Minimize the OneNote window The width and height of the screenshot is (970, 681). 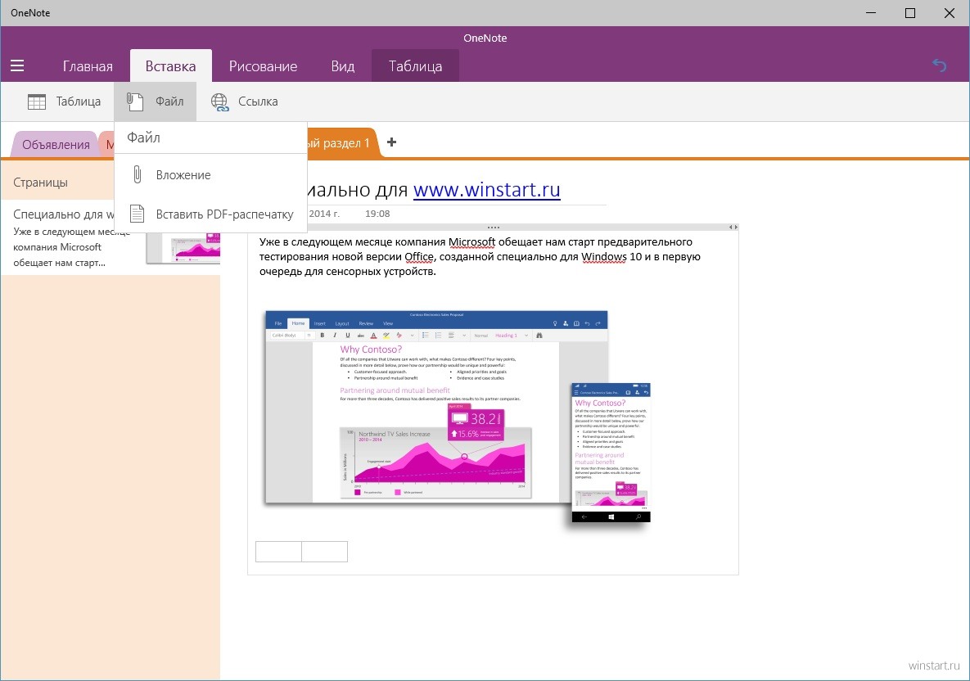coord(871,13)
